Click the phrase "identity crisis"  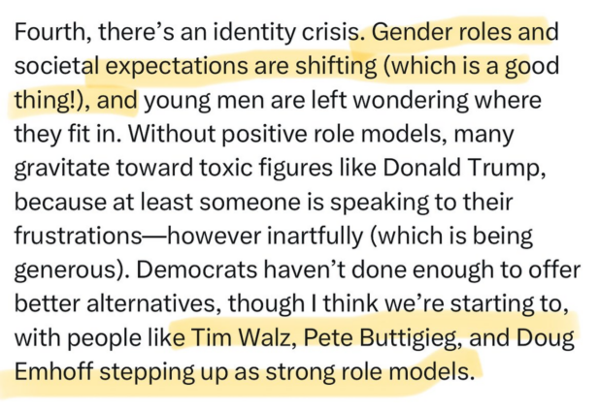pos(299,32)
